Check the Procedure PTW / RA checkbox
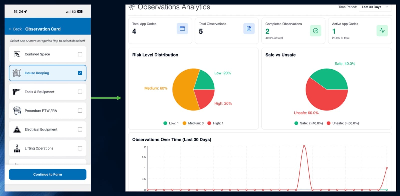400x196 pixels. 80,110
